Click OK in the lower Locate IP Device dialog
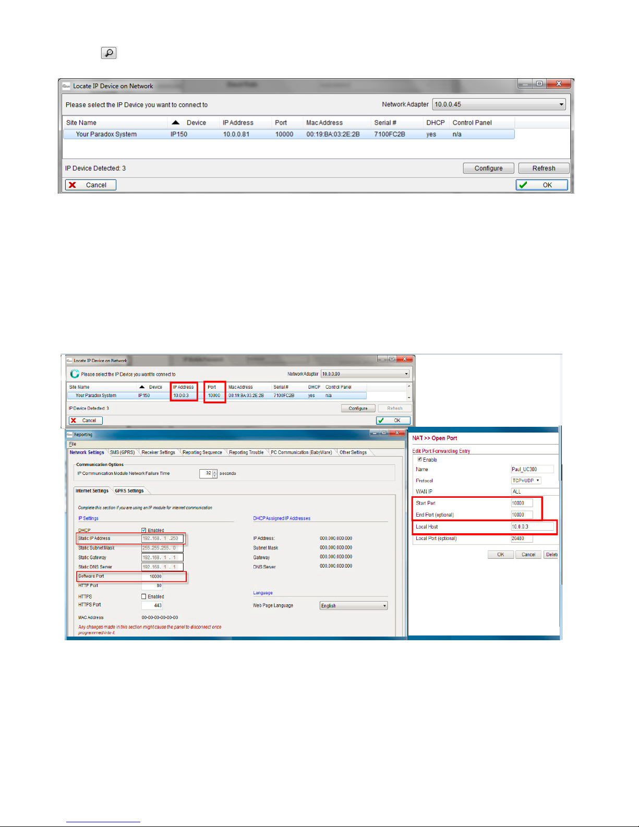This screenshot has width=639, height=827. tap(393, 421)
